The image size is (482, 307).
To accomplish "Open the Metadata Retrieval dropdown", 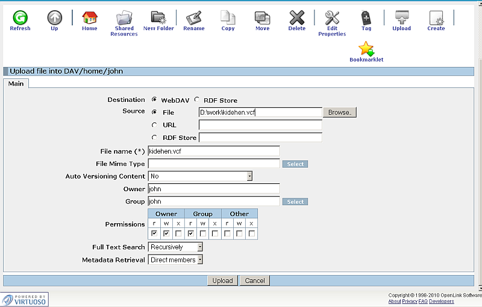I will click(x=200, y=260).
